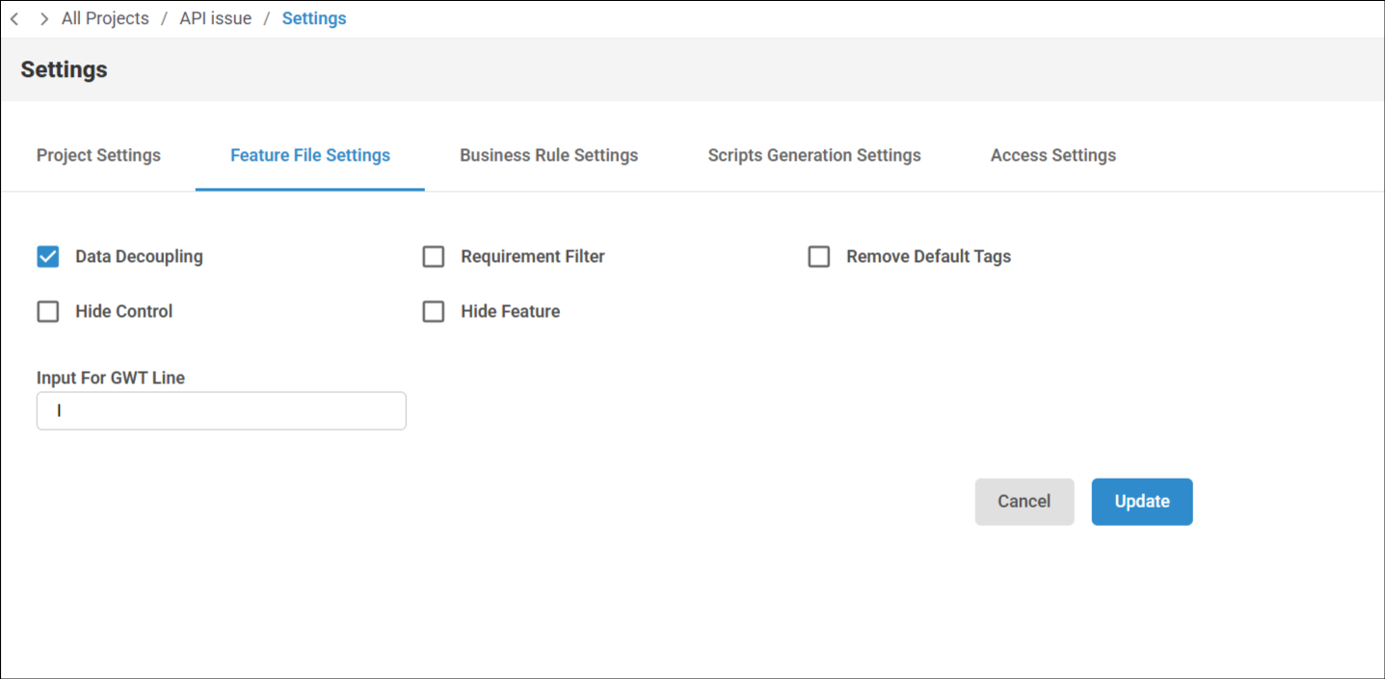Save changes with the Update button
The height and width of the screenshot is (679, 1385).
pyautogui.click(x=1142, y=502)
